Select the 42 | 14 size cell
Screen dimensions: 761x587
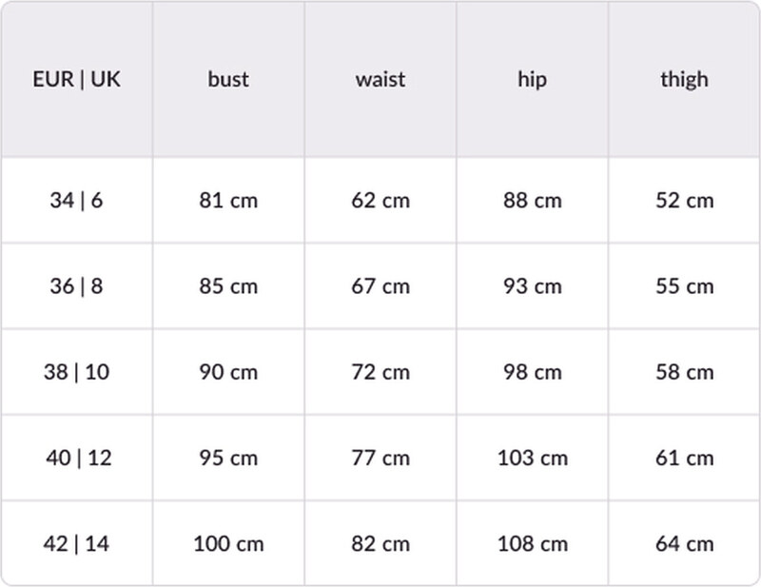pyautogui.click(x=77, y=544)
